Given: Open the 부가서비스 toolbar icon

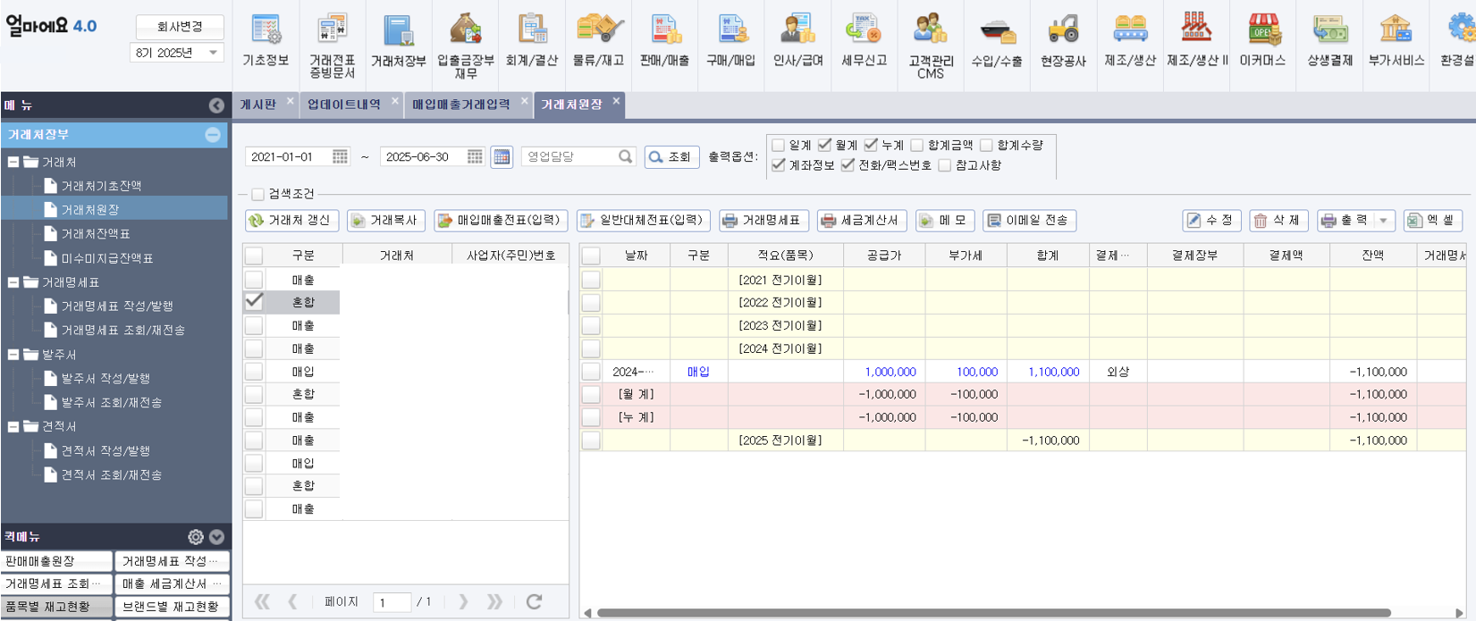Looking at the screenshot, I should (x=1396, y=39).
